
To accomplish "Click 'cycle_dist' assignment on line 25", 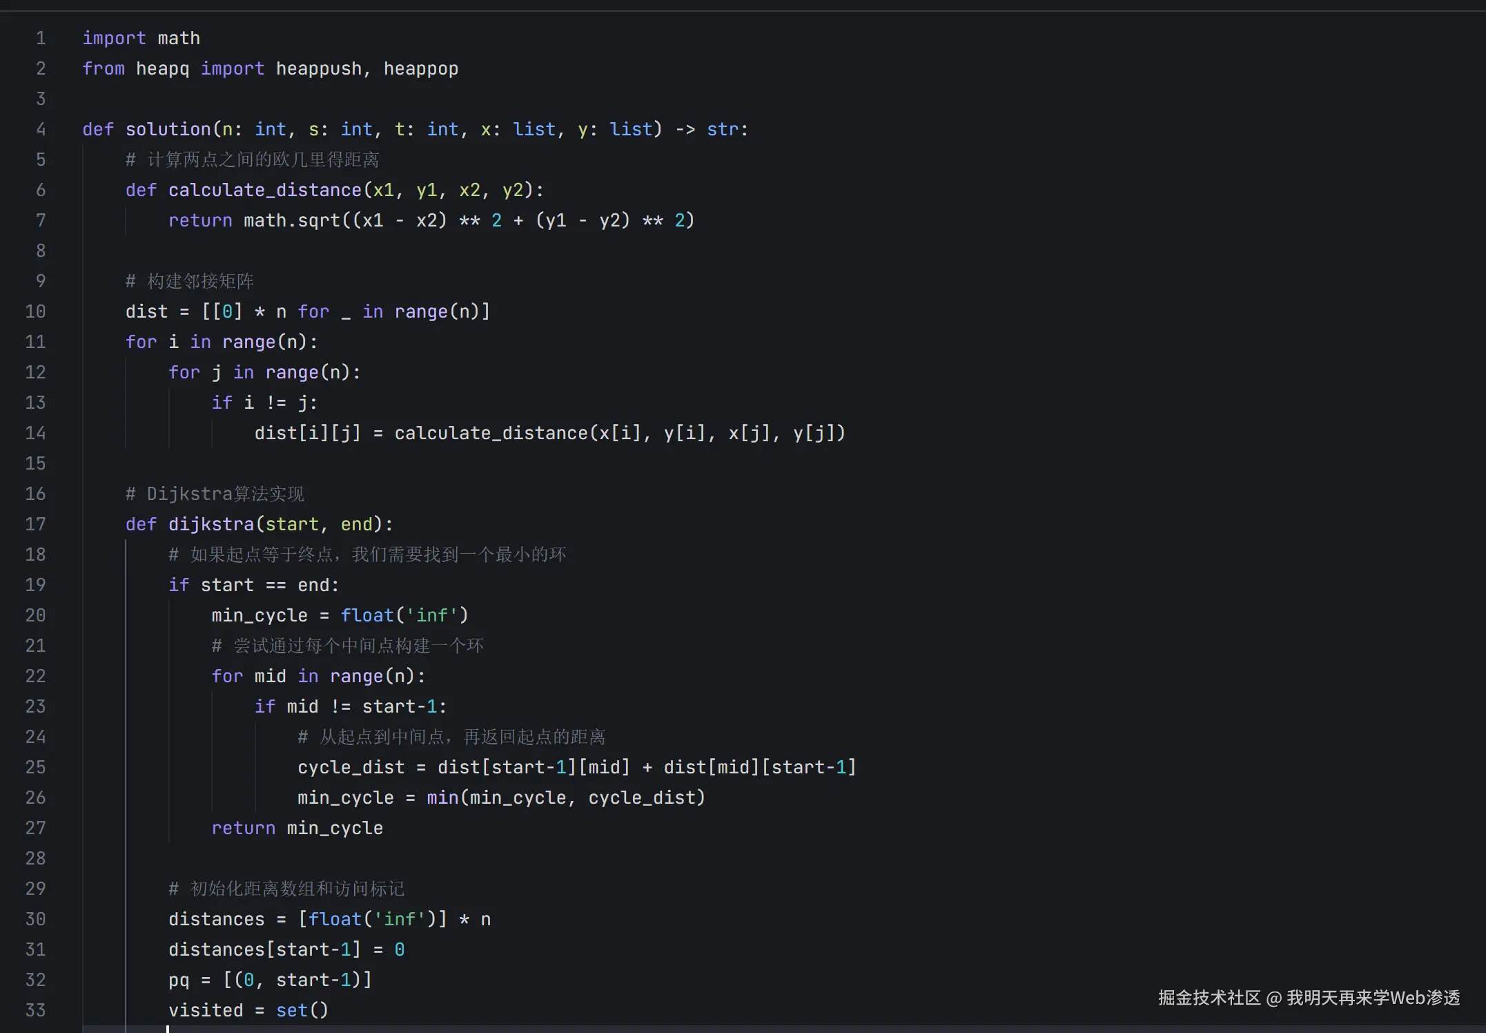I will [351, 767].
